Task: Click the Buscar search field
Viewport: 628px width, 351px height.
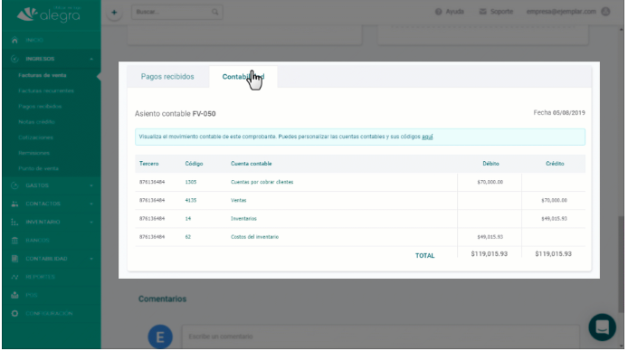Action: click(x=177, y=12)
